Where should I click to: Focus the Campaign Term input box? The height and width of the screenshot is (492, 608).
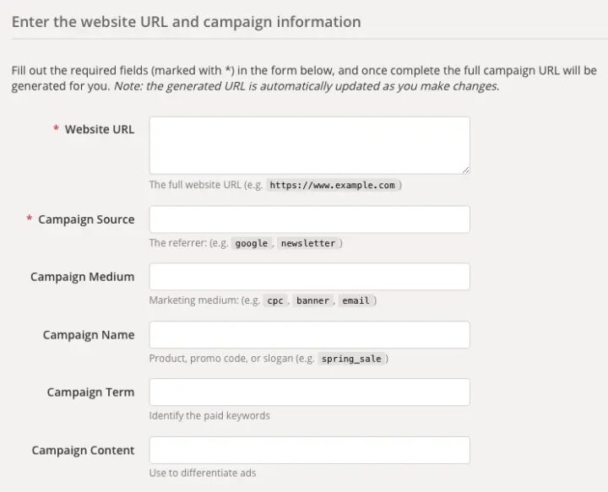[309, 392]
